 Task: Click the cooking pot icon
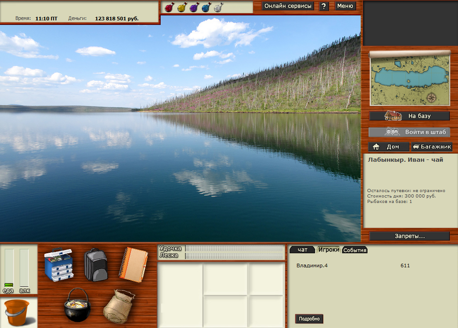pos(76,305)
